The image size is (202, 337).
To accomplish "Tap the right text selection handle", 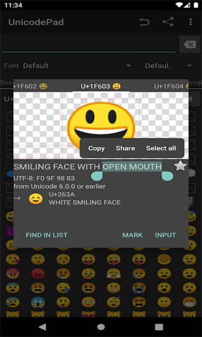I will (167, 176).
